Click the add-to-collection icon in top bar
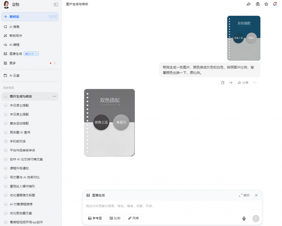This screenshot has height=226, width=282. coord(258,4)
